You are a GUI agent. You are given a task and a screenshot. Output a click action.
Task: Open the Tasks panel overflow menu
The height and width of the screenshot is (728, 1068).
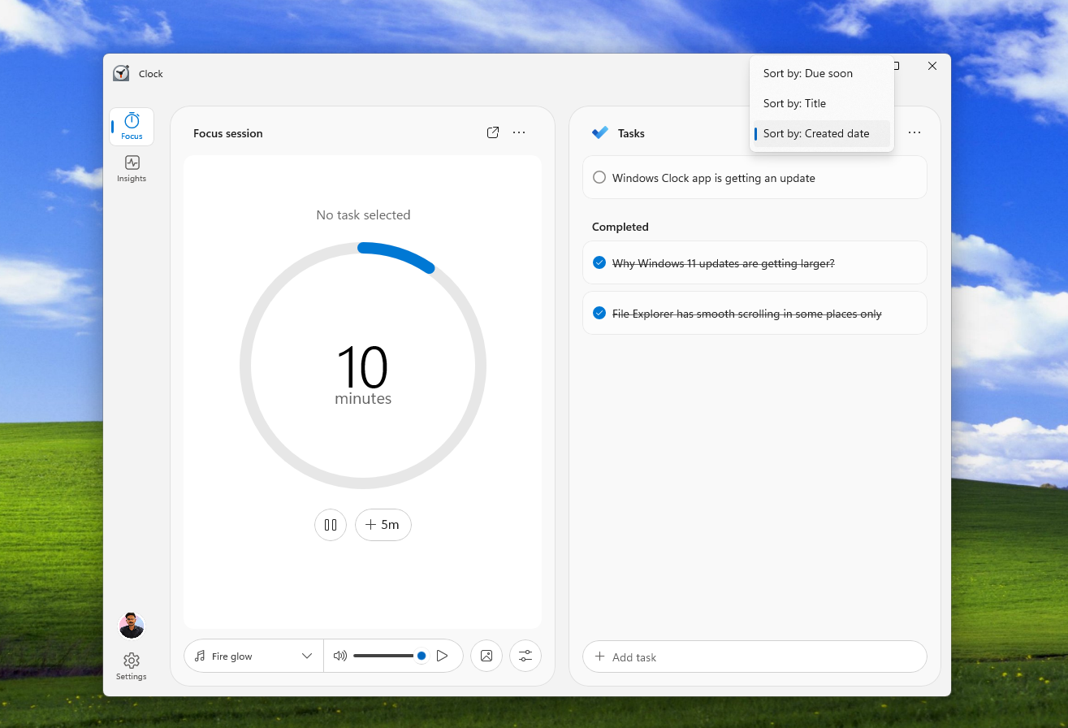[x=915, y=132]
